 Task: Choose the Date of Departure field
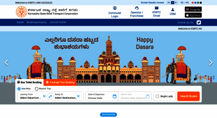pyautogui.click(x=102, y=96)
